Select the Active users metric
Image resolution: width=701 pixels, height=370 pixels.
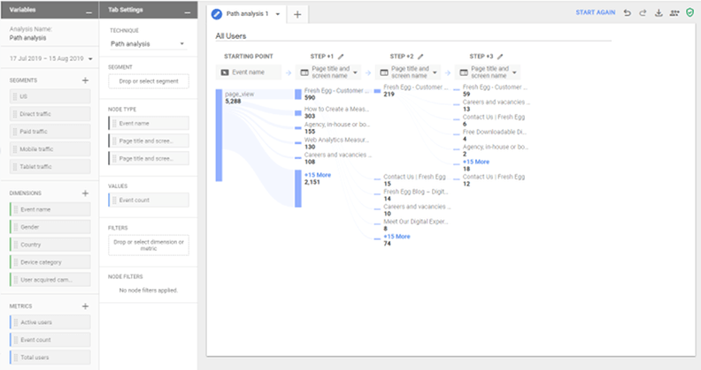pos(50,321)
